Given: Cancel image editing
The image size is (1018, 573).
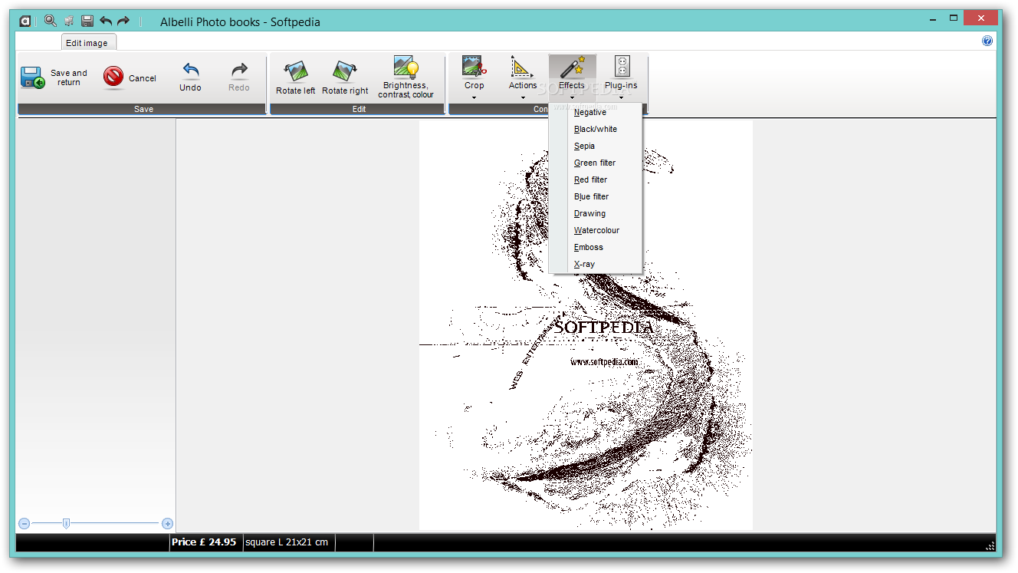Looking at the screenshot, I should coord(130,77).
